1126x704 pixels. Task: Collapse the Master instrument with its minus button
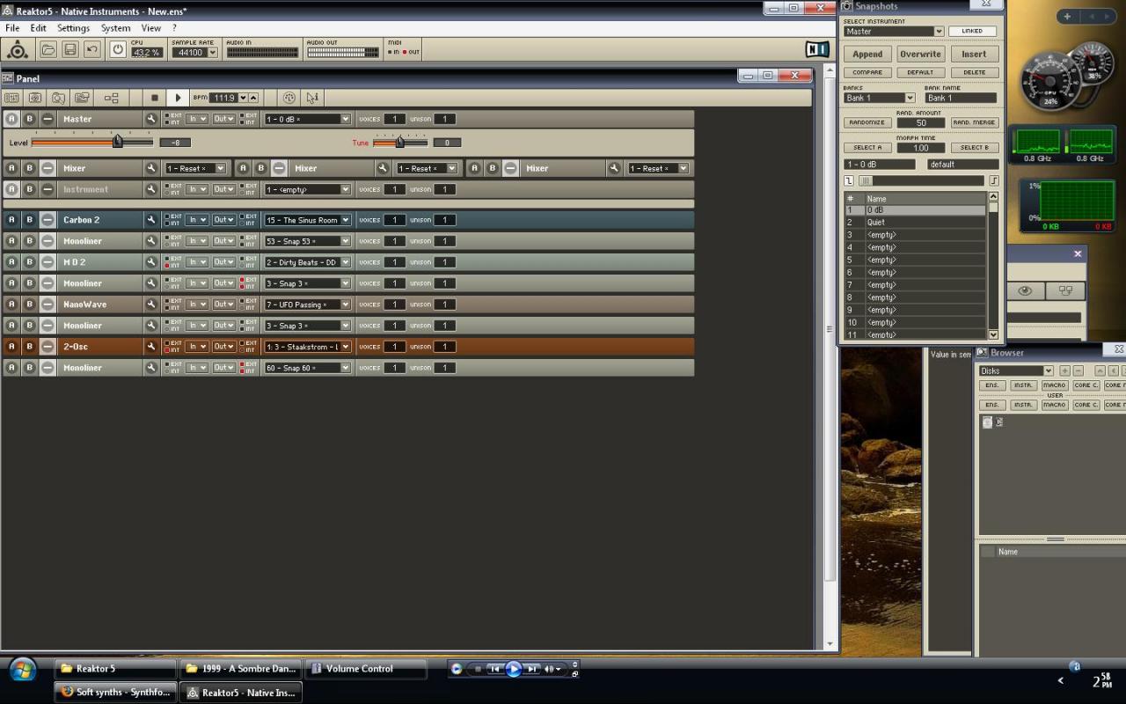point(48,119)
